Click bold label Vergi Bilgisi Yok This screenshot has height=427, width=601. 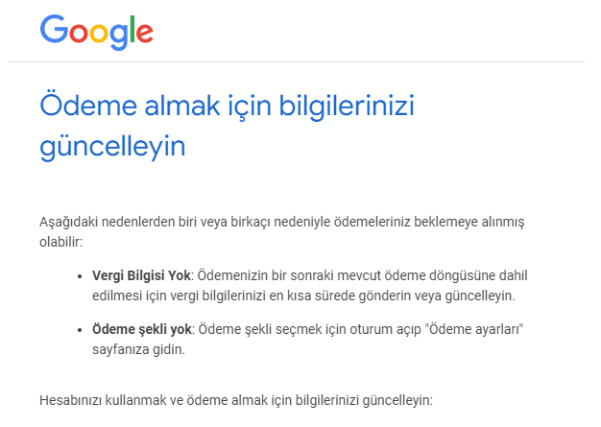[x=141, y=275]
